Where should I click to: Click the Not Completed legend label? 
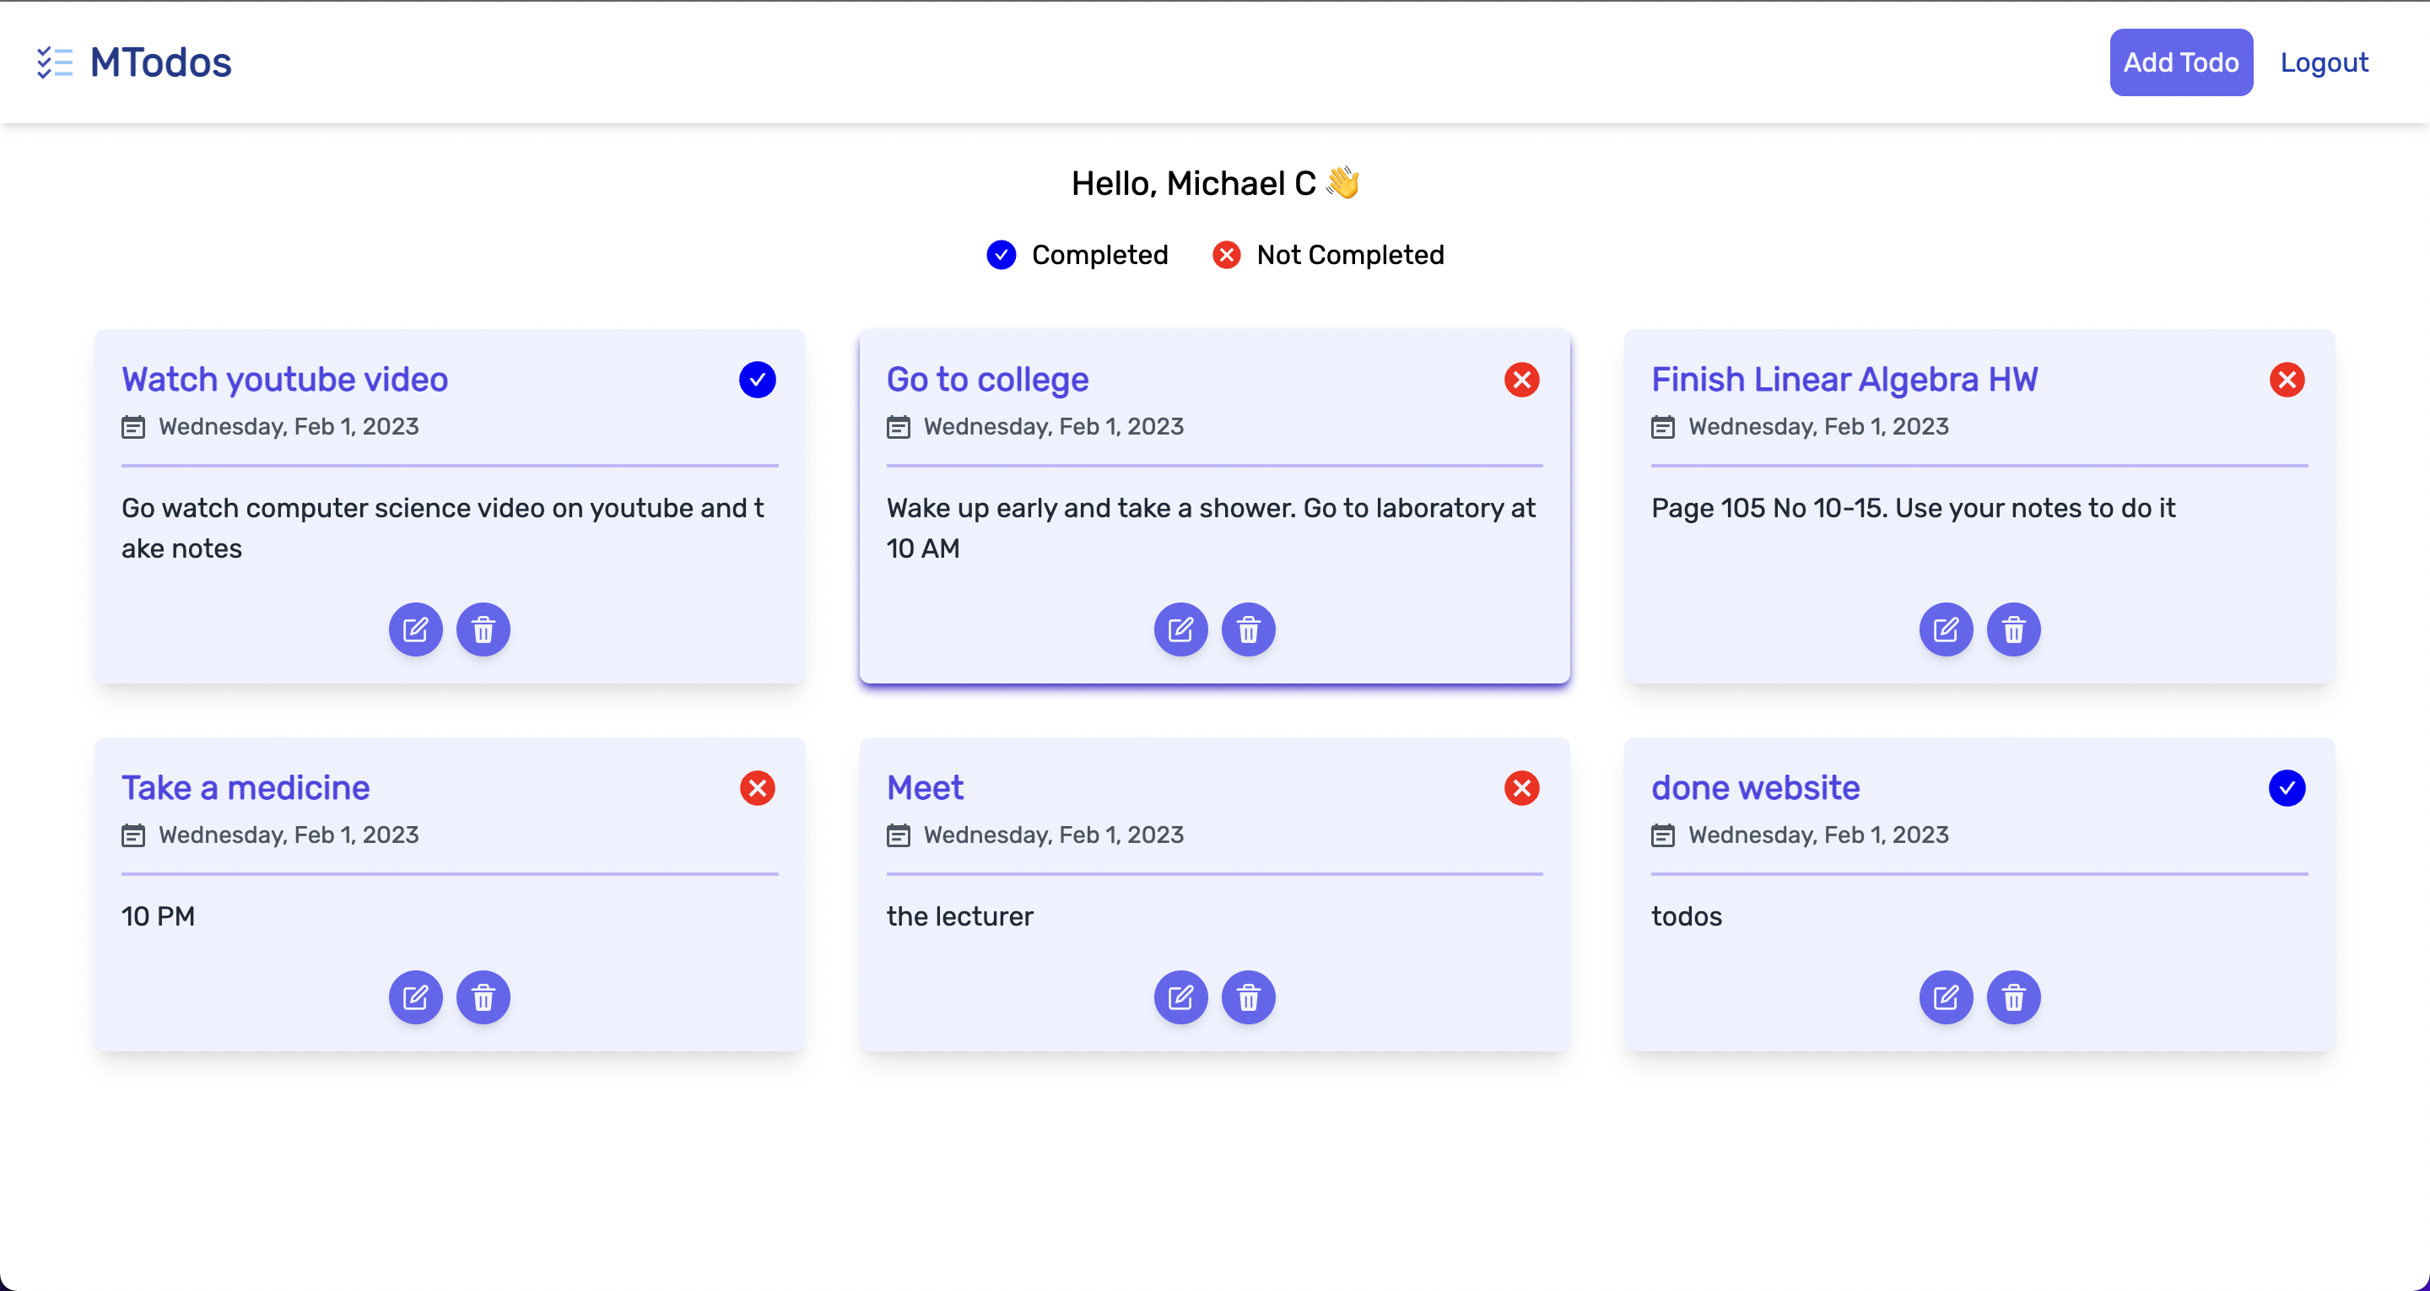click(x=1351, y=255)
